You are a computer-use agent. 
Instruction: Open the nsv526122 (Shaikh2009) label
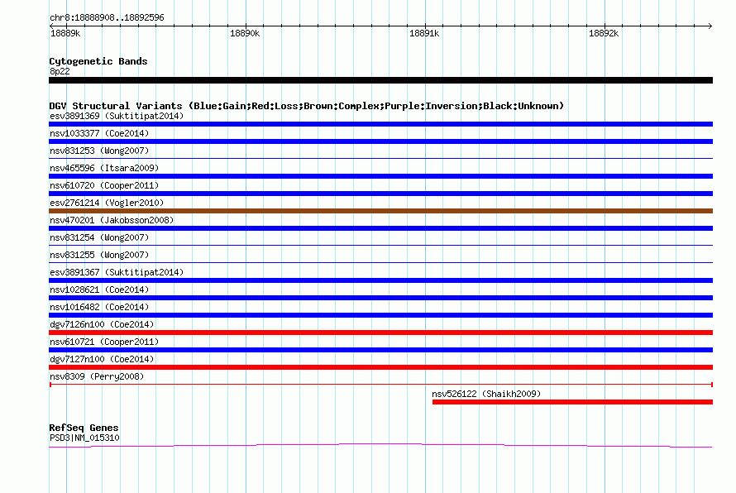click(x=486, y=394)
